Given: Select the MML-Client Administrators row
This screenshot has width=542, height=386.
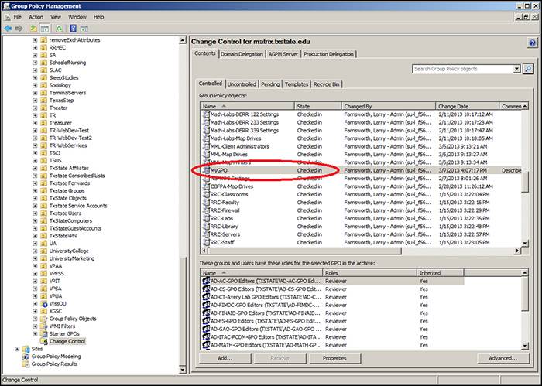Looking at the screenshot, I should (361, 146).
